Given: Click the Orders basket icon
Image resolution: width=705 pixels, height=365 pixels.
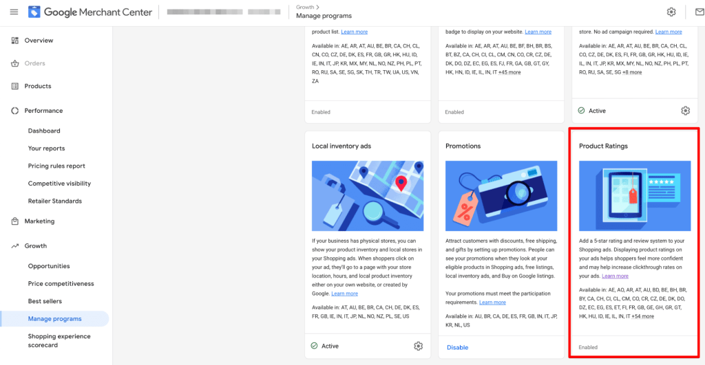Looking at the screenshot, I should pyautogui.click(x=15, y=63).
